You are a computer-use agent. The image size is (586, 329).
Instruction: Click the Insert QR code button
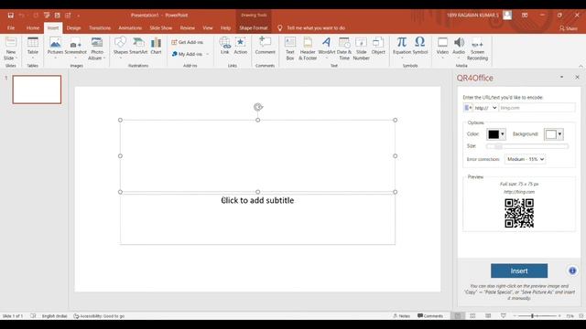[519, 271]
